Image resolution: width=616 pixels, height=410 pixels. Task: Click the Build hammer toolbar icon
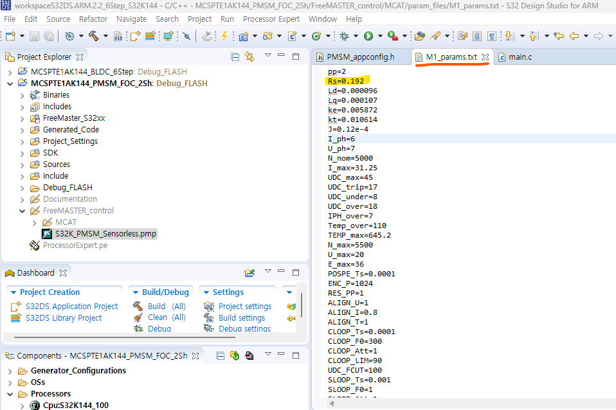(93, 36)
